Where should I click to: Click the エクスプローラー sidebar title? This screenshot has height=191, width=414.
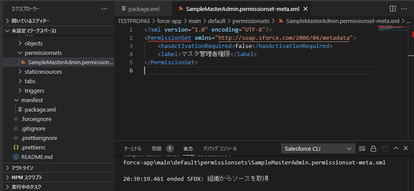coord(25,9)
